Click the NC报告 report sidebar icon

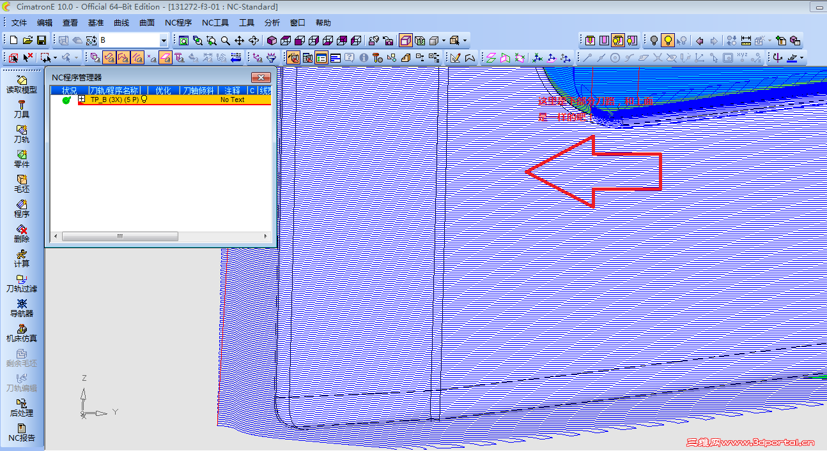(22, 433)
